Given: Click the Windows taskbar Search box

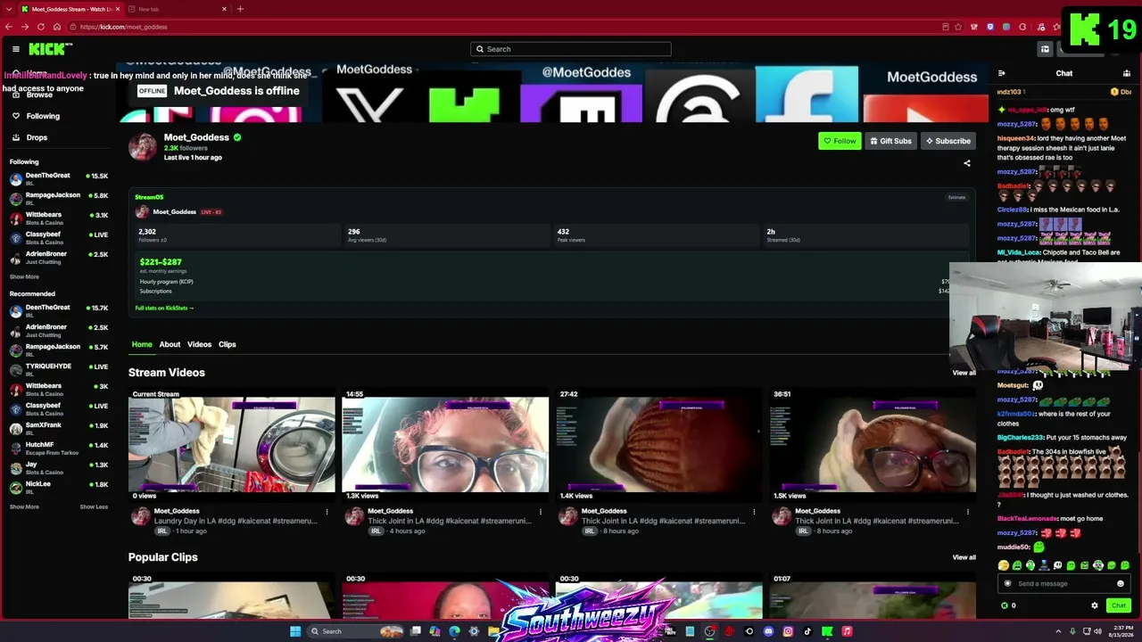Looking at the screenshot, I should pos(355,631).
